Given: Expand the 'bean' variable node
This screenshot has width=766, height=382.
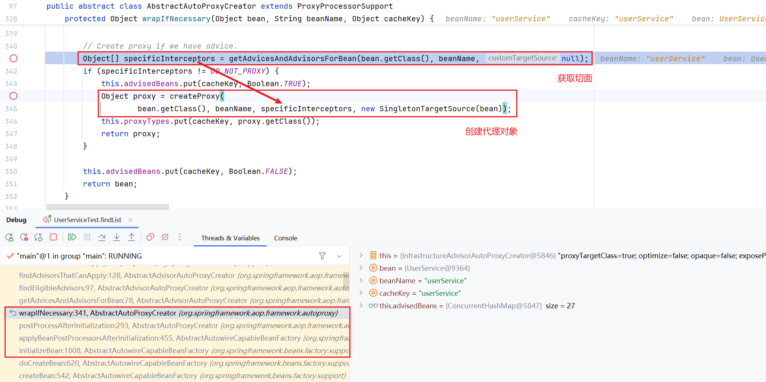Looking at the screenshot, I should (361, 268).
